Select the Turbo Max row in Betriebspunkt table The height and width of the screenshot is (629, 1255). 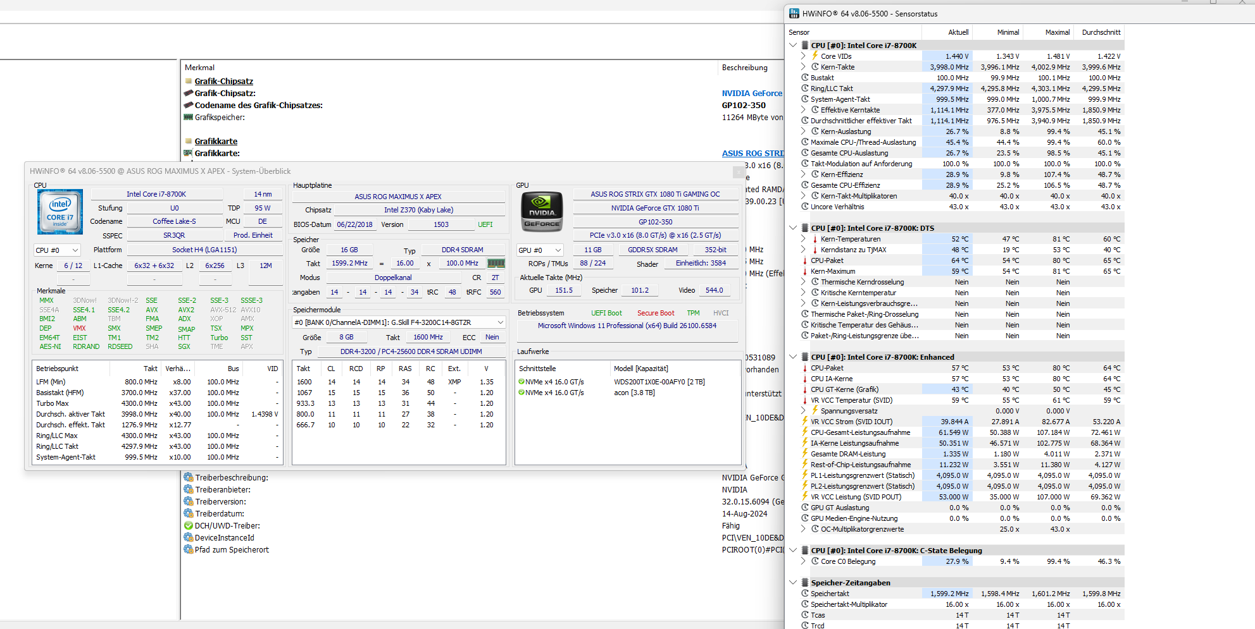tap(157, 403)
